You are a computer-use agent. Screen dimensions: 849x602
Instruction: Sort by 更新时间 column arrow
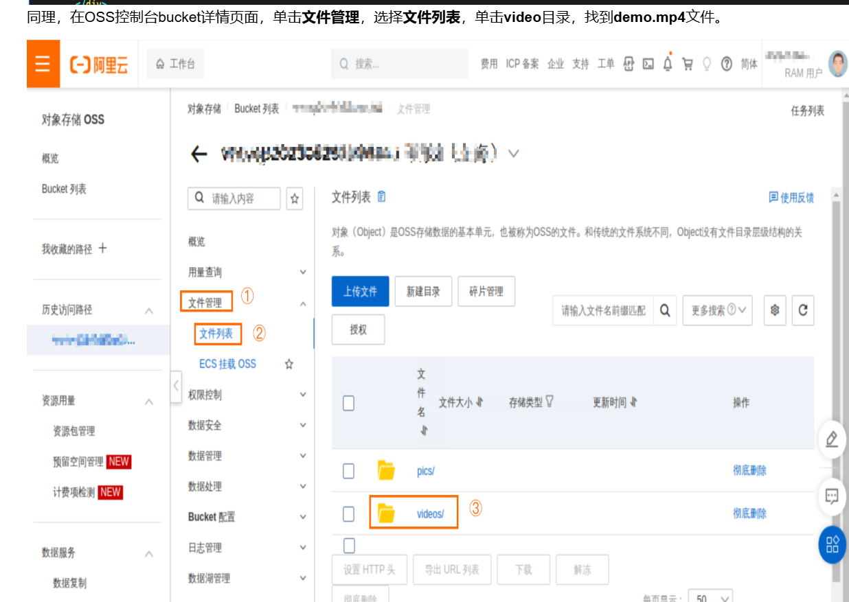(x=633, y=402)
